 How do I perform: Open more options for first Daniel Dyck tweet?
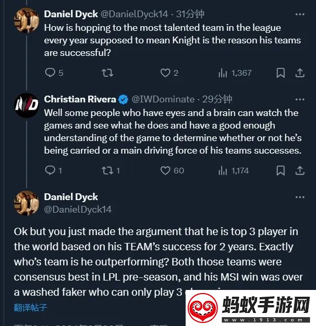(300, 14)
